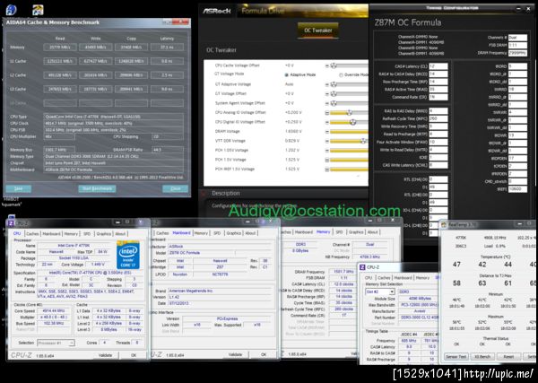Click minus icon for CPU Digital IO Voltage Offset
Image resolution: width=538 pixels, height=383 pixels.
(x=327, y=122)
